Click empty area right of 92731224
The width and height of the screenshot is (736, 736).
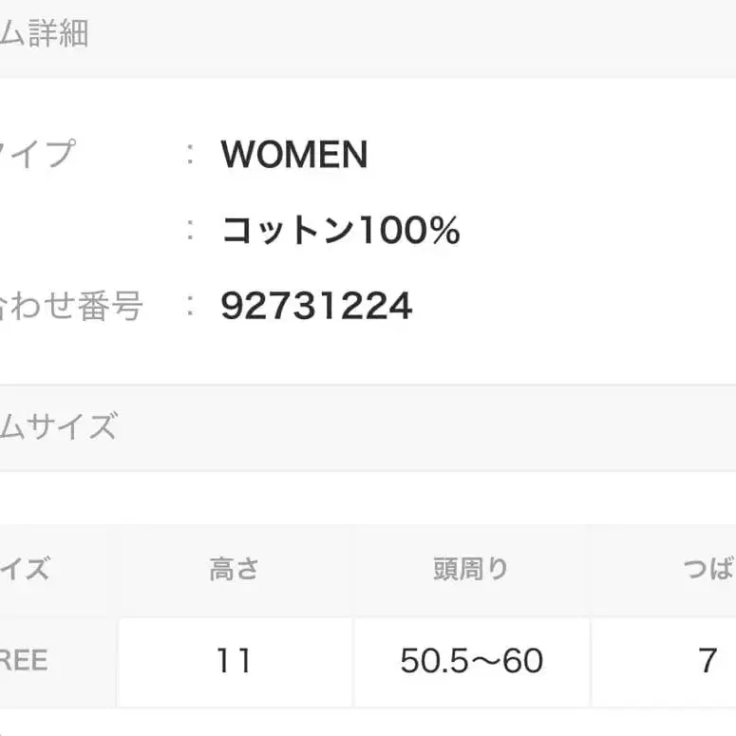(x=570, y=307)
